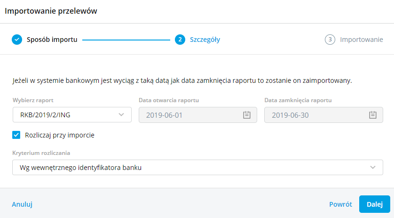Cancel the import with Anuluj
Viewport: 394px width, 218px height.
click(22, 204)
